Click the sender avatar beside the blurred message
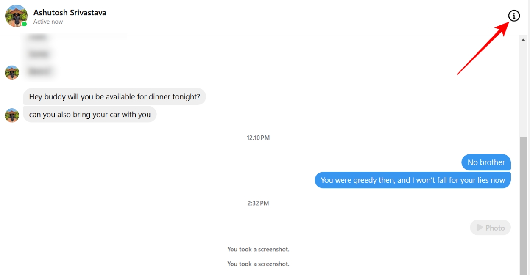Image resolution: width=530 pixels, height=275 pixels. tap(12, 72)
